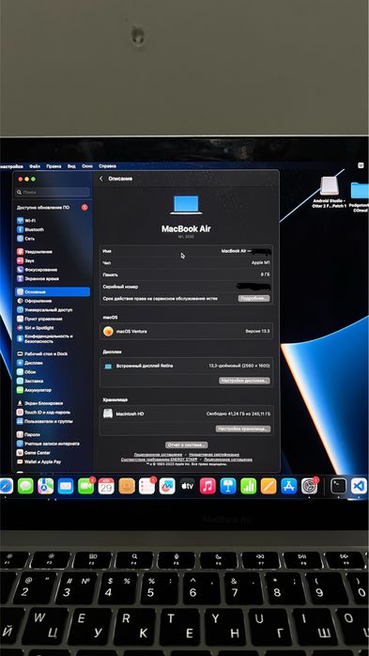Click the Встроенный дисплей Retina row
The height and width of the screenshot is (656, 369).
tap(187, 367)
